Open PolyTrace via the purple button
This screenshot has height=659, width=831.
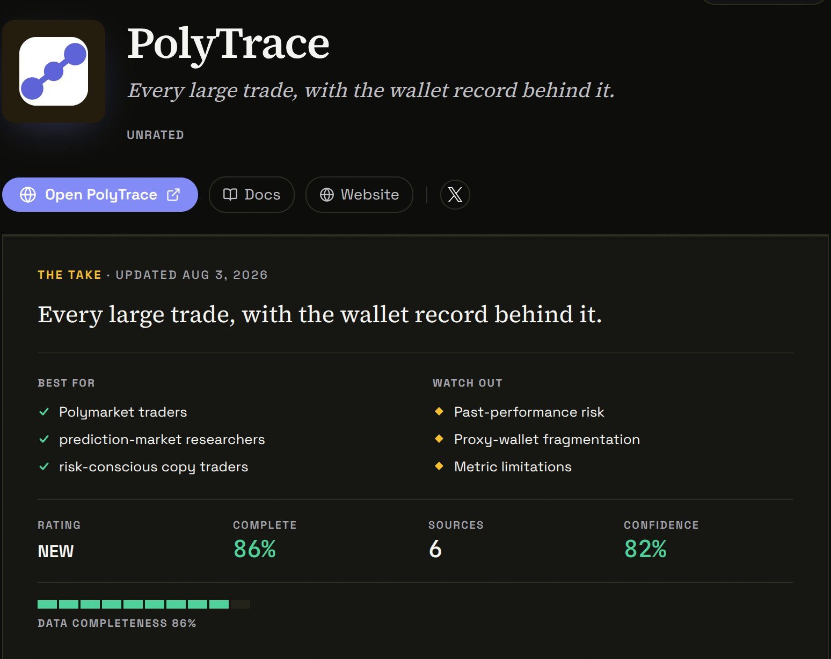point(100,195)
